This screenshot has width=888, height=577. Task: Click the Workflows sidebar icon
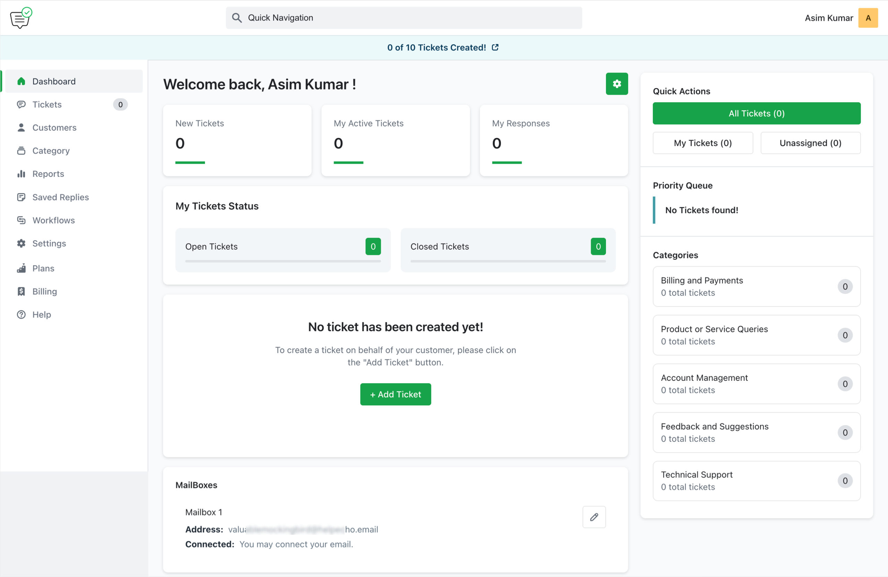coord(21,220)
